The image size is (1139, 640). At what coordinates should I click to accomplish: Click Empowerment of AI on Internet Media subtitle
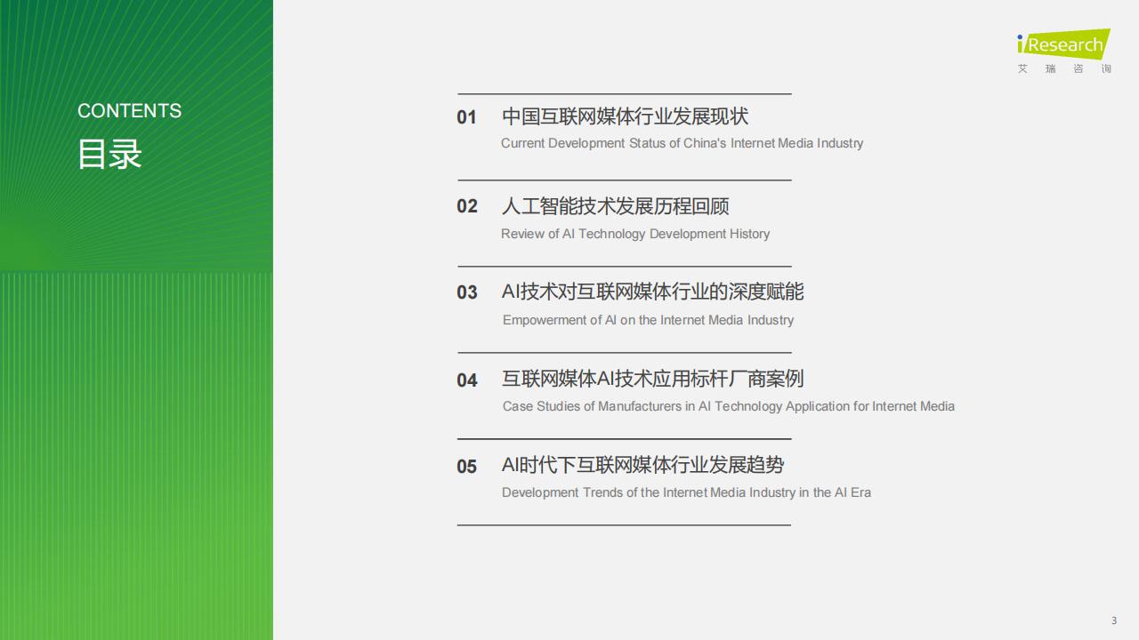pyautogui.click(x=648, y=320)
